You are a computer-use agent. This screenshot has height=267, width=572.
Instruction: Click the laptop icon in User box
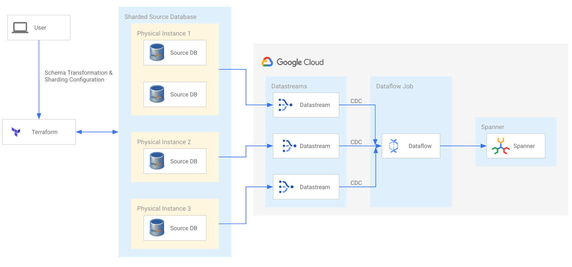20,28
